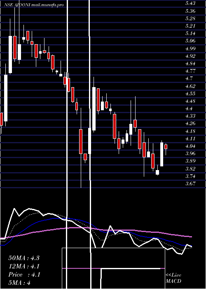This screenshot has height=289, width=206.
Task: Select the 4.18 price axis label
Action: (190, 131)
